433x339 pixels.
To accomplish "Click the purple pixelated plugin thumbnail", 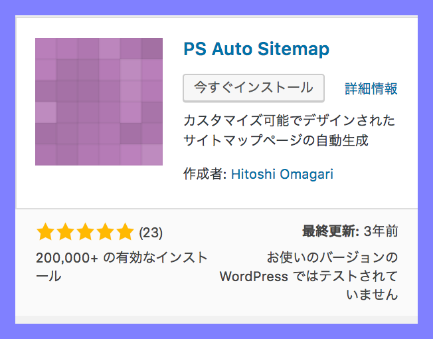I will 99,102.
